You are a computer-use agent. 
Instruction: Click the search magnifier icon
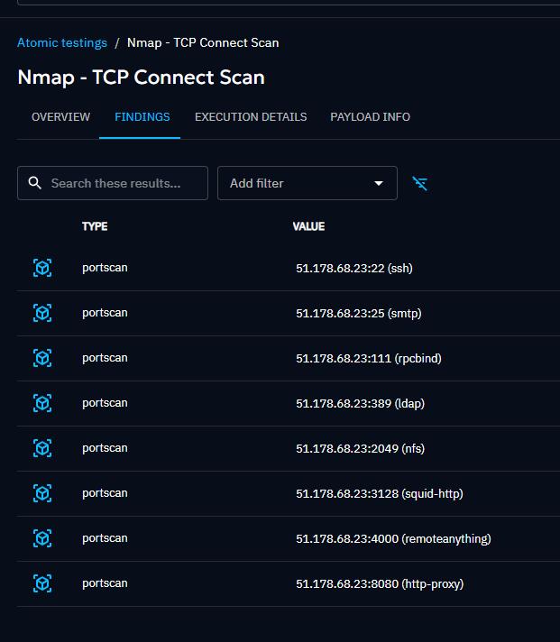(x=35, y=183)
